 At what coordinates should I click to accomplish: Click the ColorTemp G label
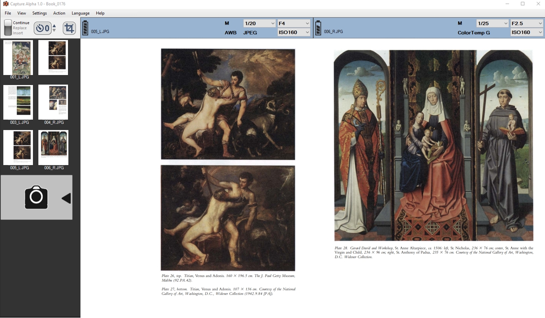click(474, 33)
